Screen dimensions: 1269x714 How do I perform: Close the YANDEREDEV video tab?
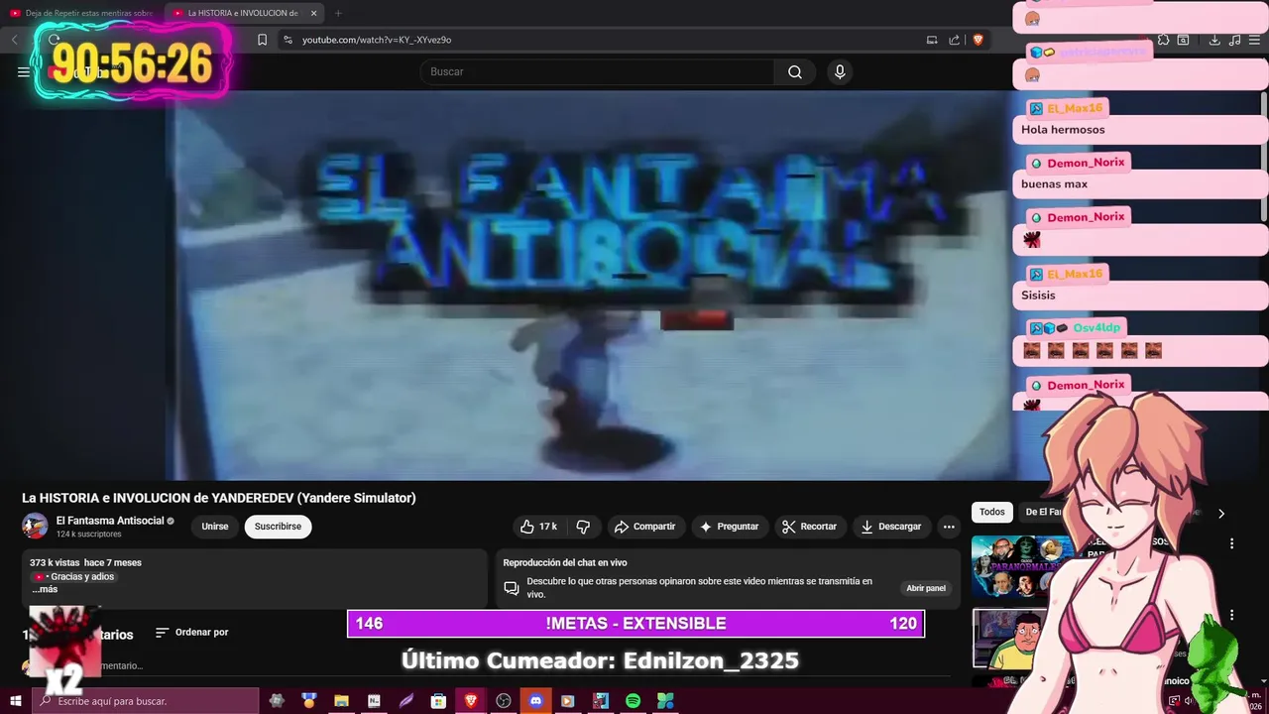point(313,13)
